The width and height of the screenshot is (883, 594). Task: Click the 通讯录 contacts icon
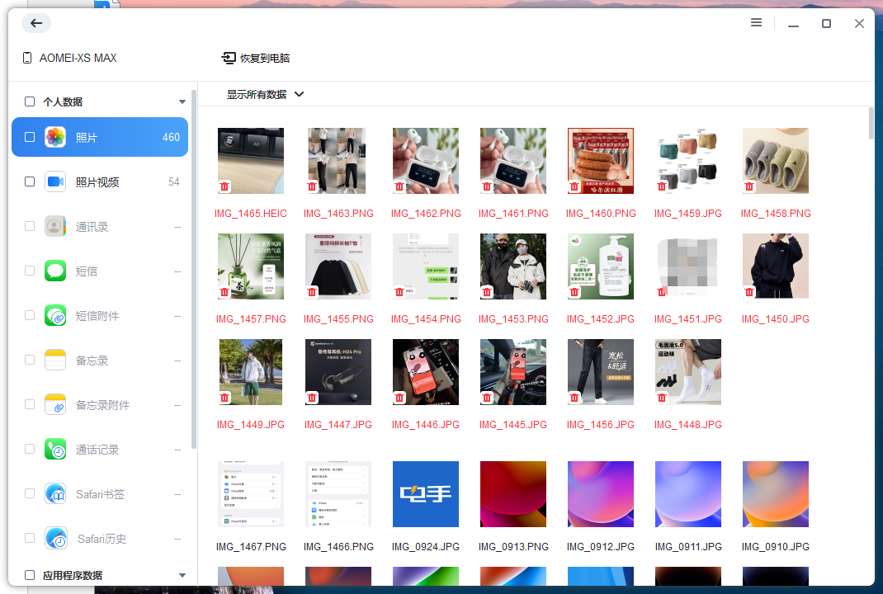coord(54,226)
